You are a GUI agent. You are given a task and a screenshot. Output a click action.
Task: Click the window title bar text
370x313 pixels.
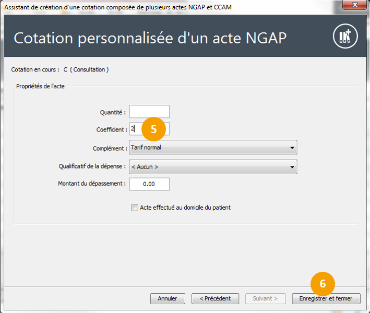click(117, 7)
